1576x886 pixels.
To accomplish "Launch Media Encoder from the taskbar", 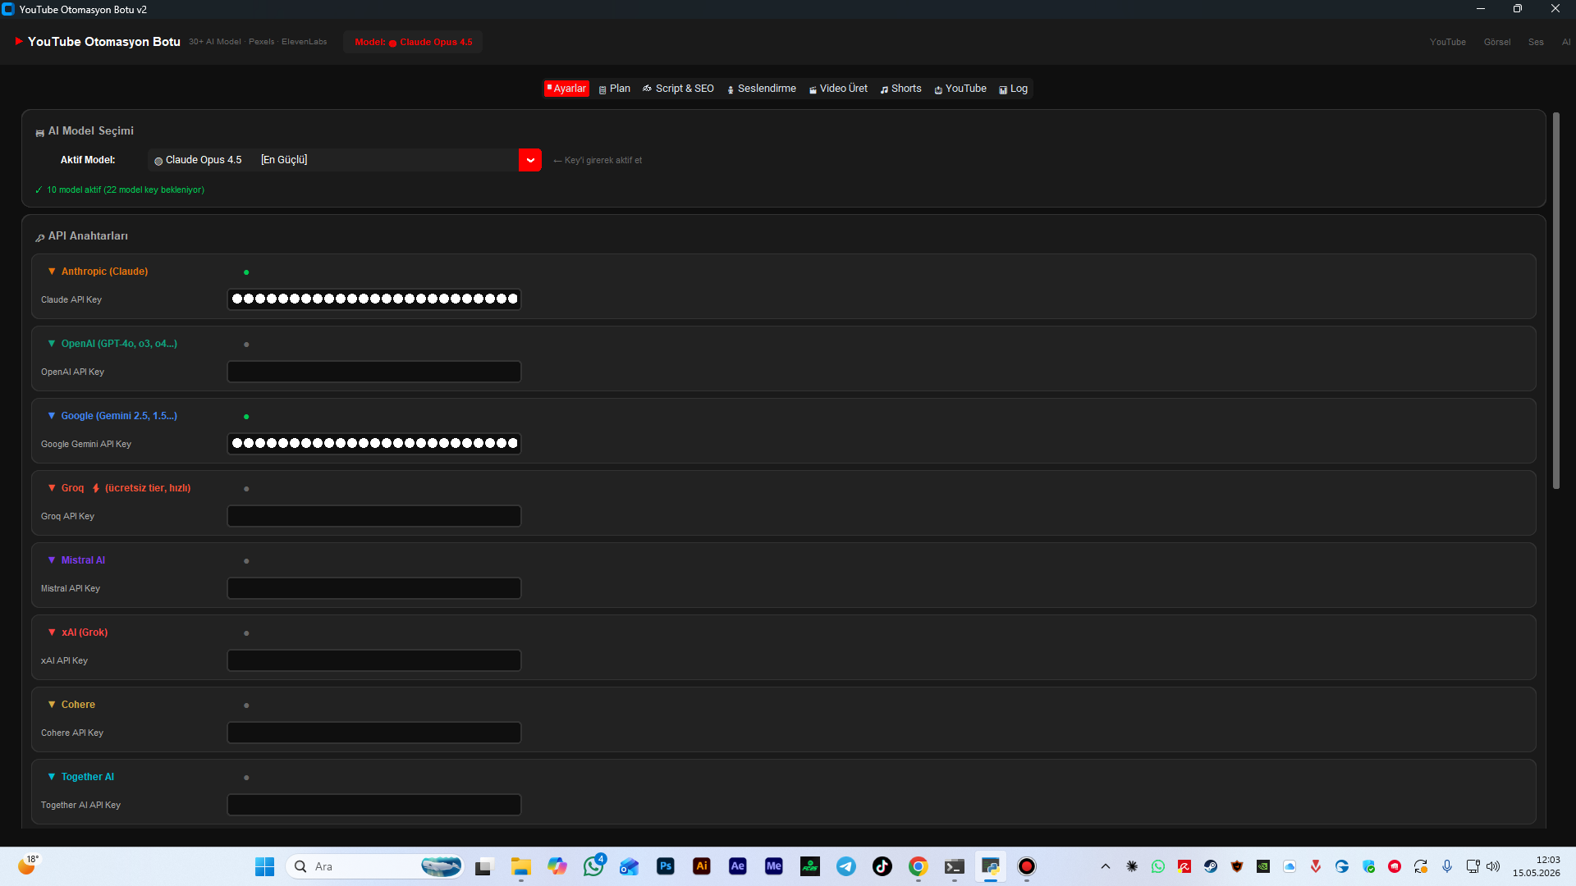I will [x=774, y=866].
